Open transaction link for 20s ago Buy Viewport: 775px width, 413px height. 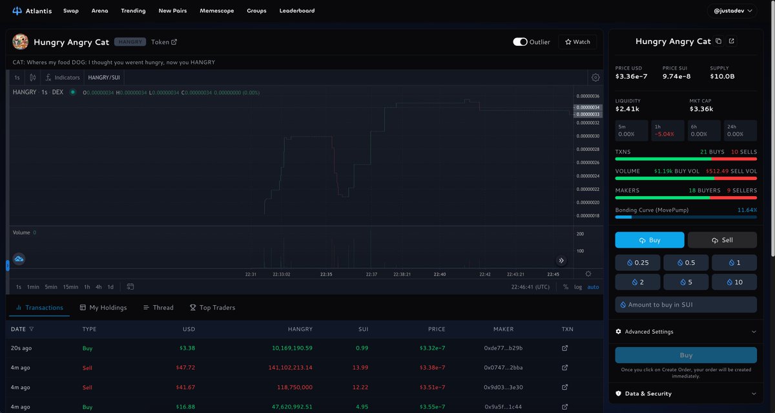[x=565, y=348]
